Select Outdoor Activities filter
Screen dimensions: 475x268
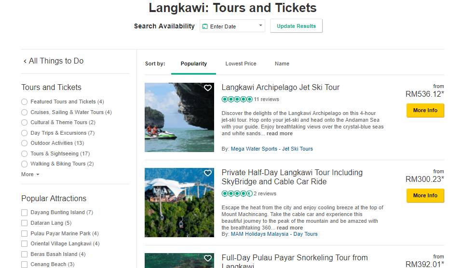24,143
